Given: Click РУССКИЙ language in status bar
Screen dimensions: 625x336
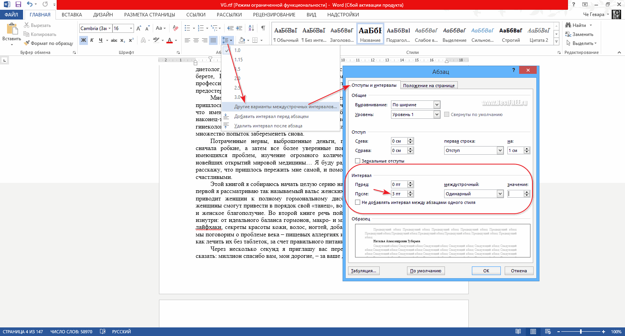Looking at the screenshot, I should coord(121,332).
